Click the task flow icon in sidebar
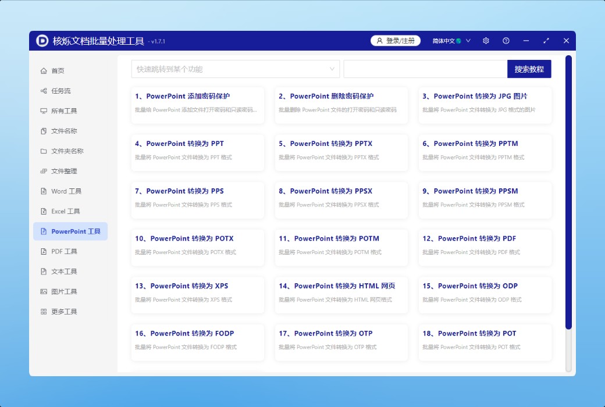This screenshot has width=605, height=407. tap(44, 91)
